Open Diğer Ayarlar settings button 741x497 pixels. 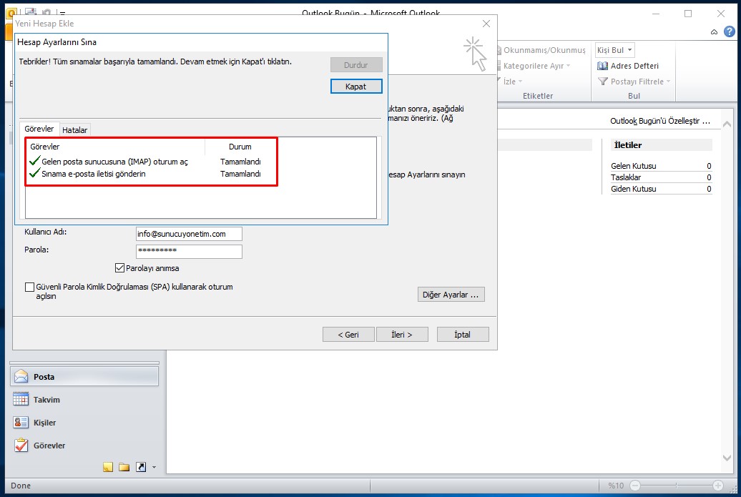[451, 295]
